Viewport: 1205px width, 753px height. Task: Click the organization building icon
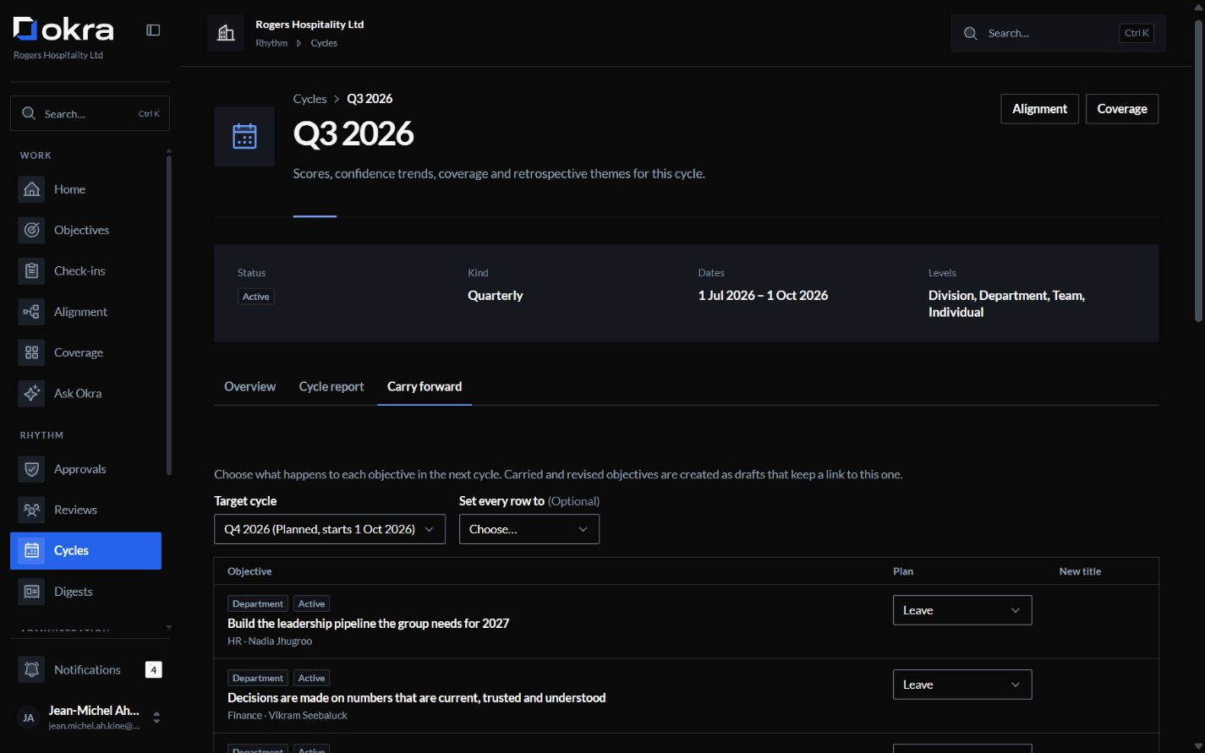pos(226,33)
